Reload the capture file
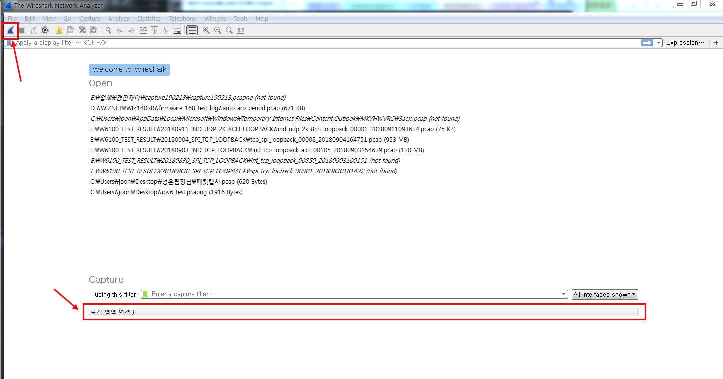The width and height of the screenshot is (723, 379). pos(94,30)
